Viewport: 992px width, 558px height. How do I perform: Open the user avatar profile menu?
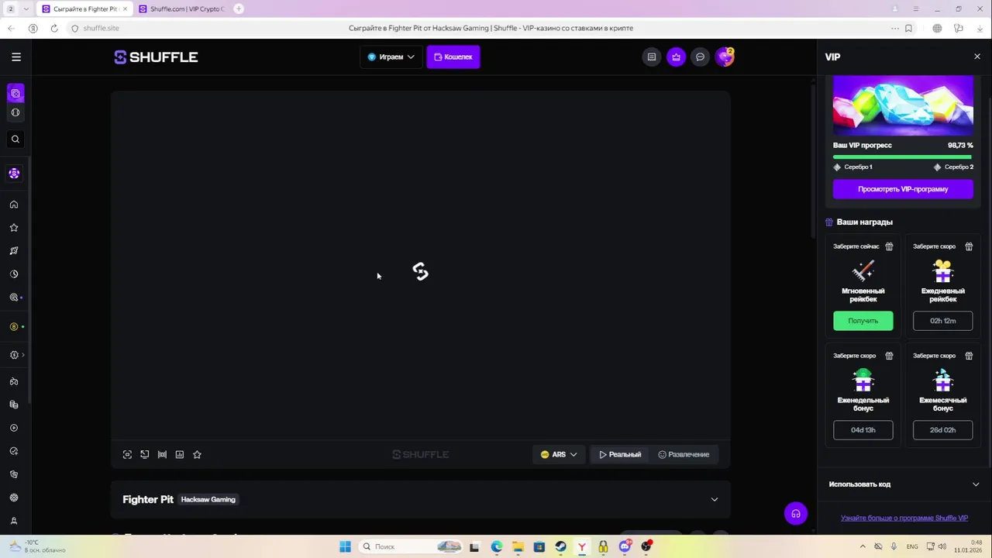725,57
